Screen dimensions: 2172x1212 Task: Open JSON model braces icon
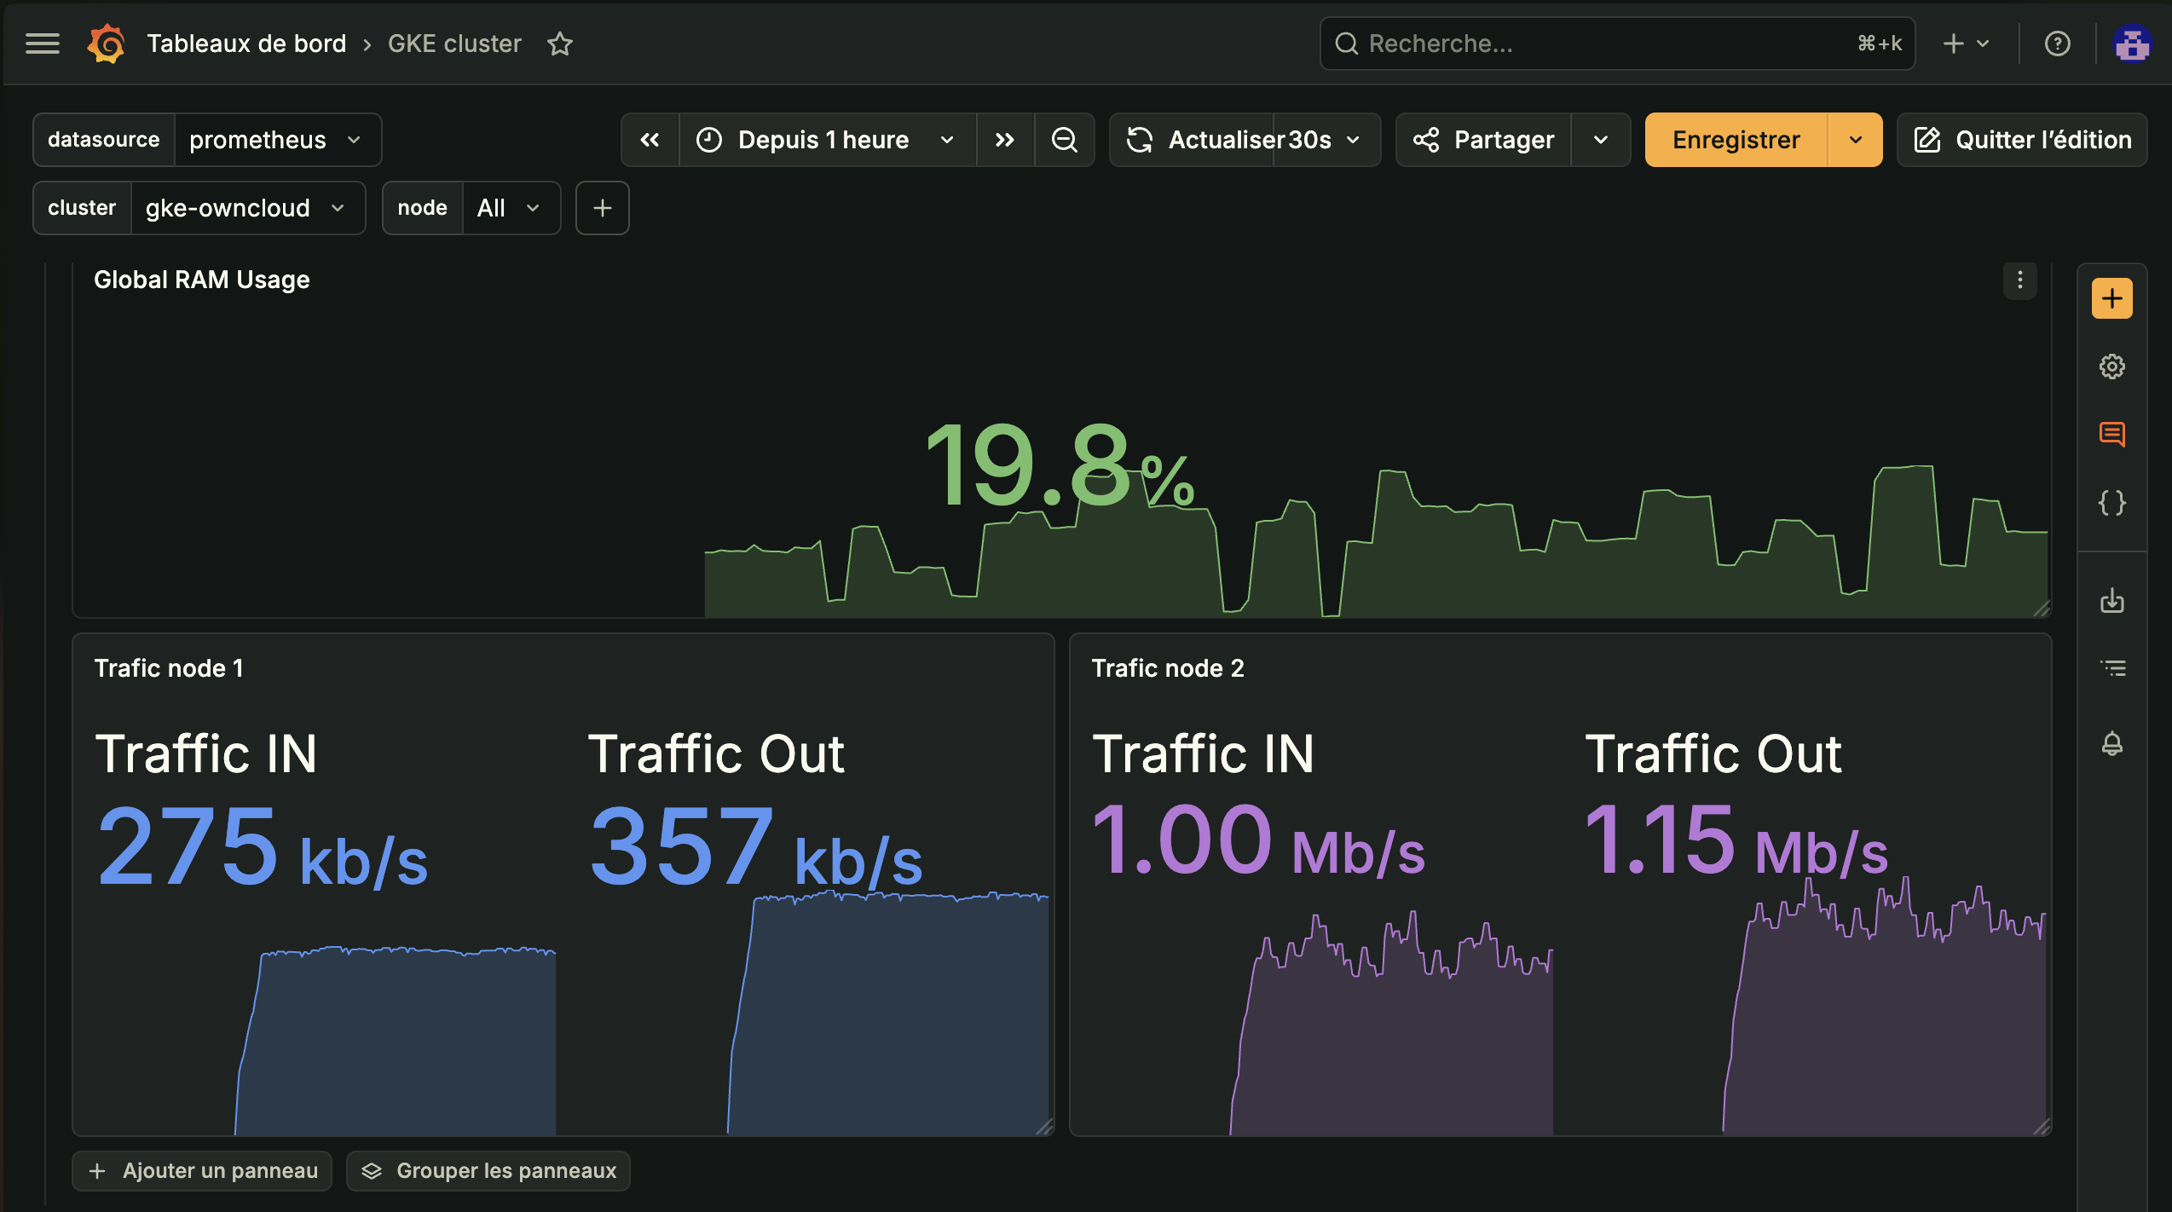tap(2111, 503)
